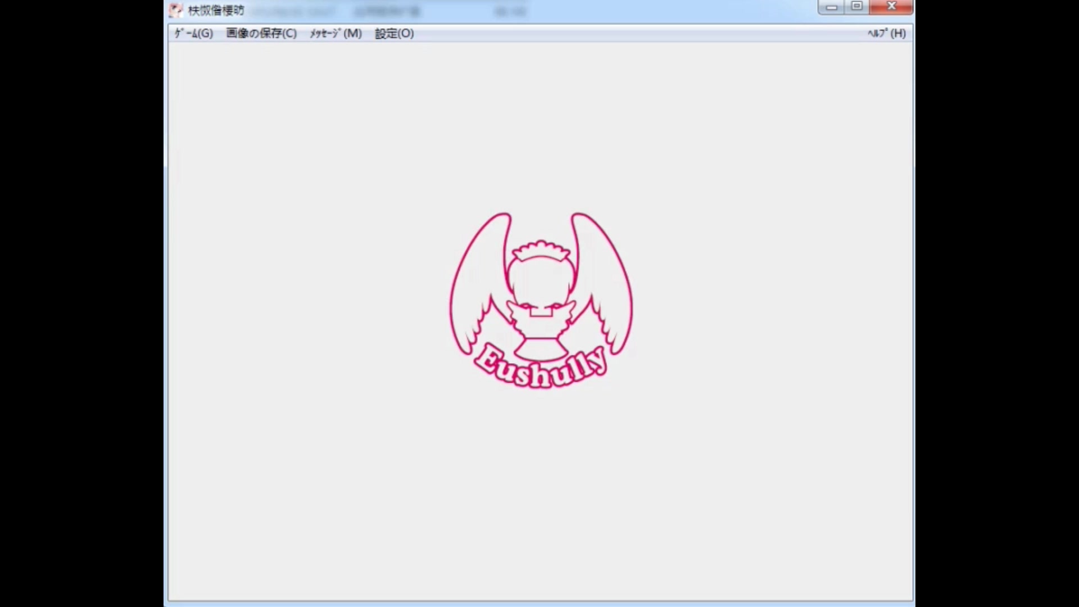Open the 画像の保存(C) menu
This screenshot has height=607, width=1079.
tap(261, 33)
